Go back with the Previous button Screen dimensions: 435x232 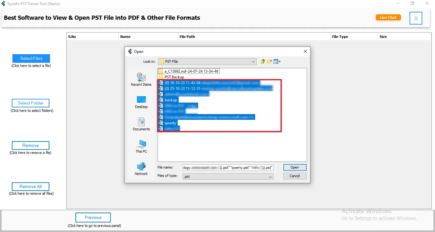pyautogui.click(x=93, y=217)
